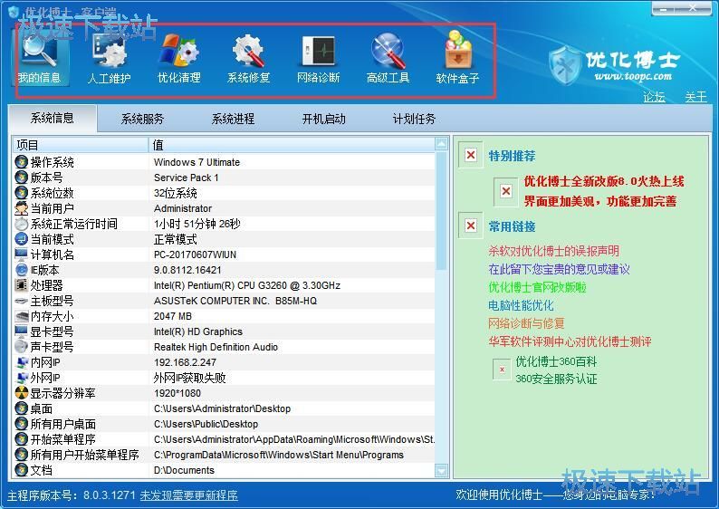Click 优化博士全新改版8.0火热上线 announcement
719x509 pixels.
604,181
